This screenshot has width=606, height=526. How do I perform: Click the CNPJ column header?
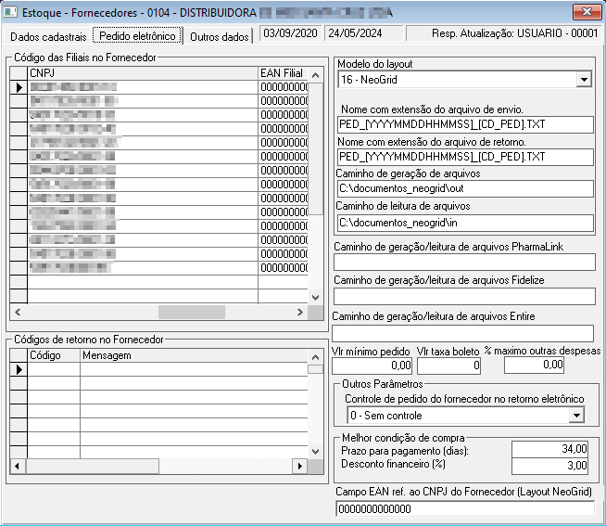tap(143, 73)
